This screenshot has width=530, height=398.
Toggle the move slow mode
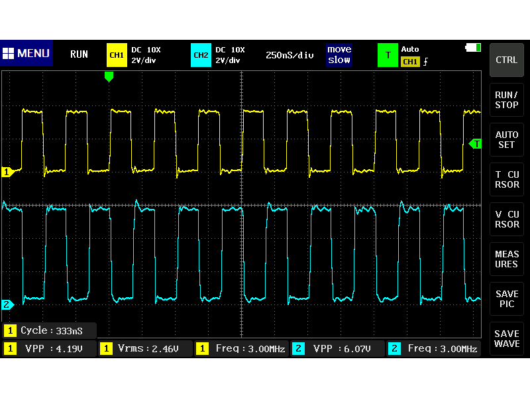click(x=339, y=55)
